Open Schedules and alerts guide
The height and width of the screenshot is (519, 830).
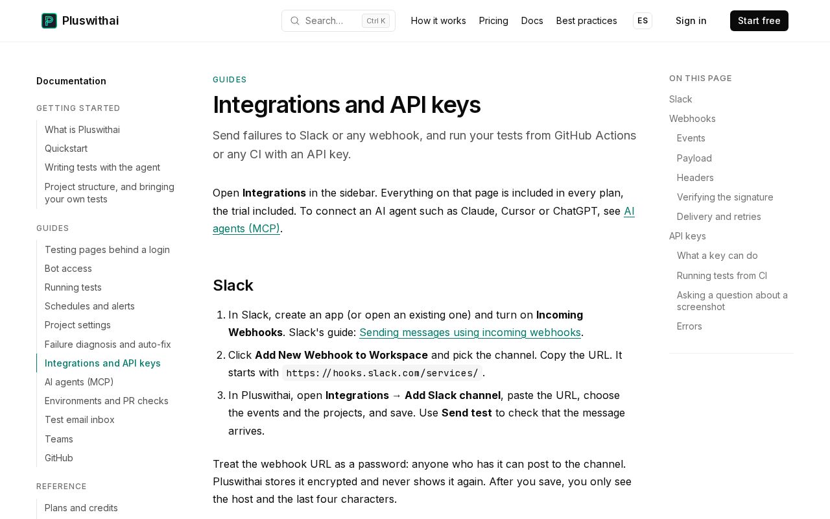tap(89, 306)
